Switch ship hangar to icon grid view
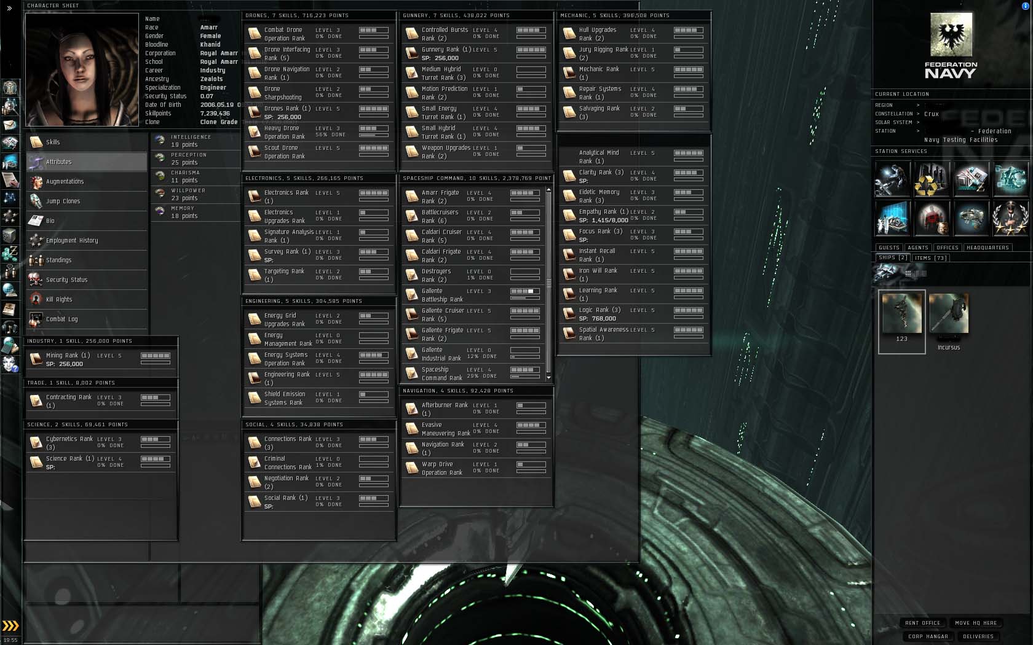Viewport: 1033px width, 645px height. pyautogui.click(x=908, y=273)
